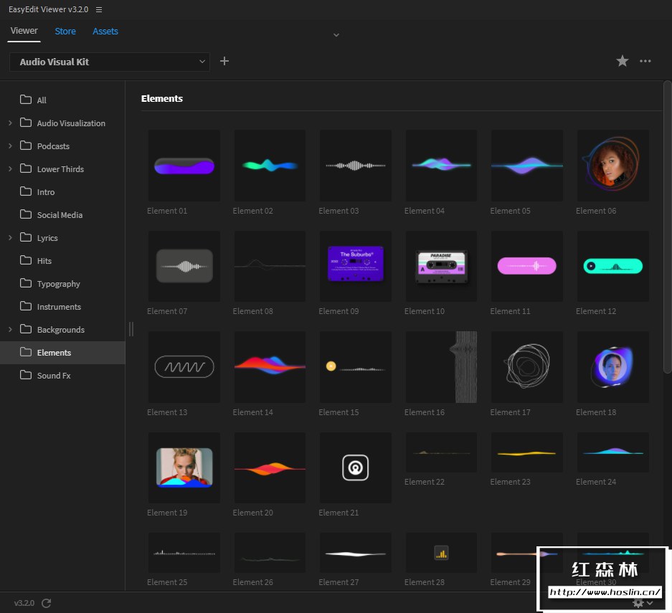Select Element 08 thin line thumbnail

pyautogui.click(x=270, y=266)
